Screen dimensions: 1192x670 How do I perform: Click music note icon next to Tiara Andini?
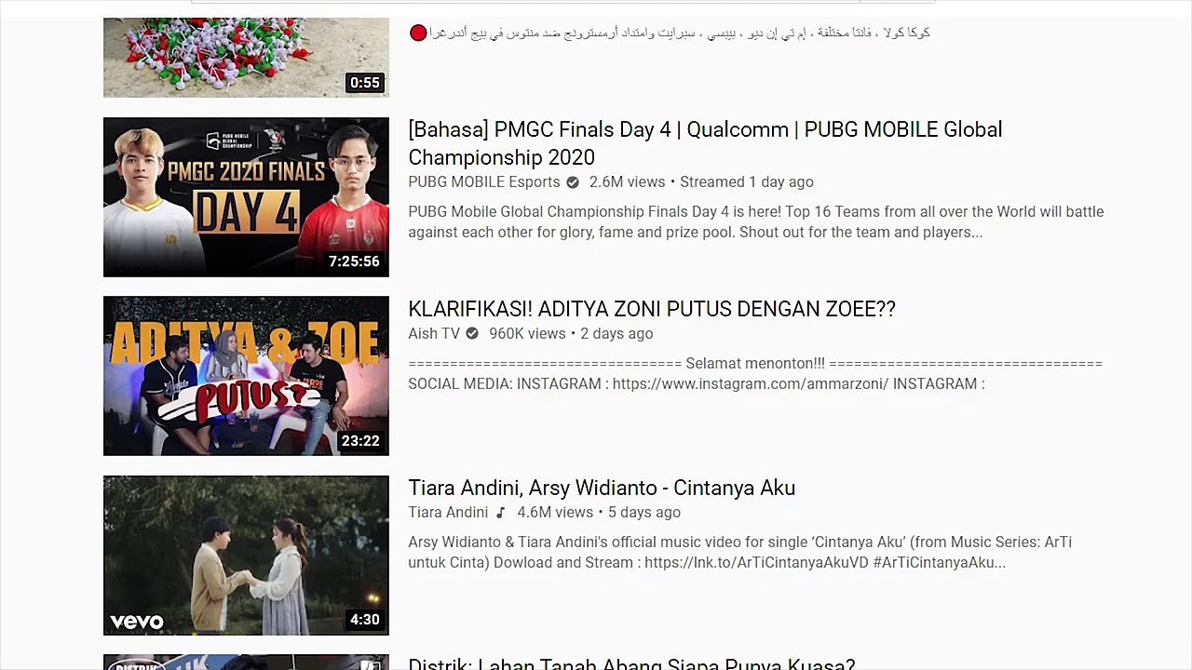point(500,513)
